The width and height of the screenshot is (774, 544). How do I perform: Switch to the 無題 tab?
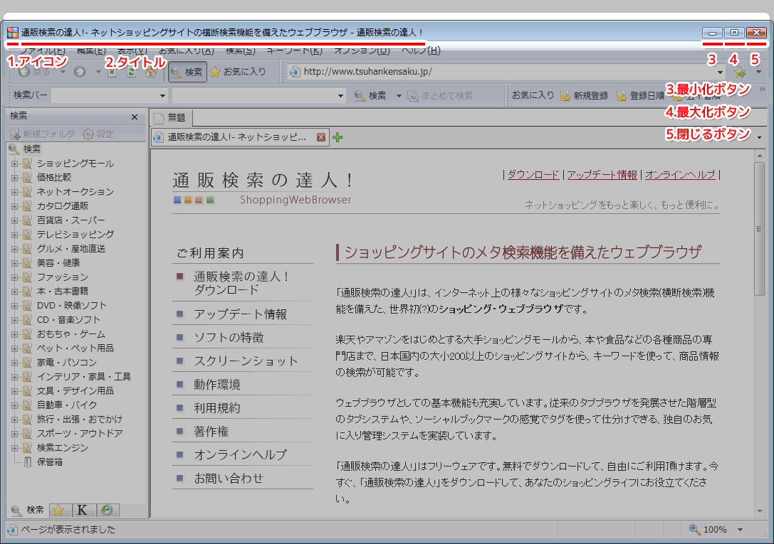pos(171,118)
